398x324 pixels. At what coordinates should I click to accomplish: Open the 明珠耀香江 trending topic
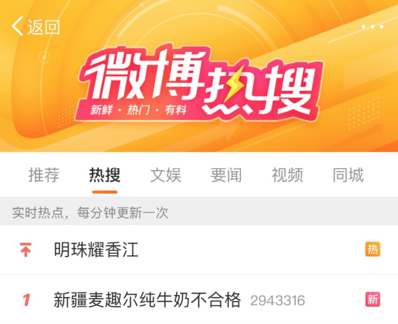(96, 250)
